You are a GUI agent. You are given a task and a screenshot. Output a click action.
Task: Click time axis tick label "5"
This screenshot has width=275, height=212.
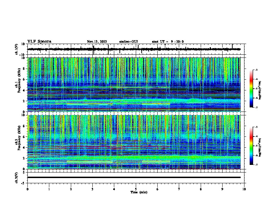tap(136, 189)
